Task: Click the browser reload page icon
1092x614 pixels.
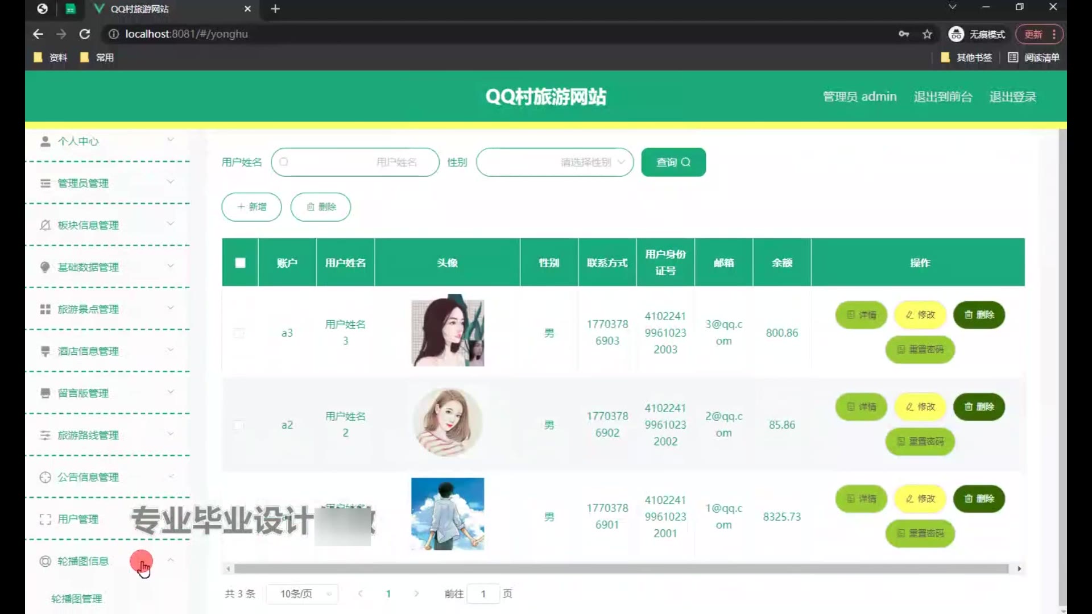Action: pyautogui.click(x=85, y=34)
